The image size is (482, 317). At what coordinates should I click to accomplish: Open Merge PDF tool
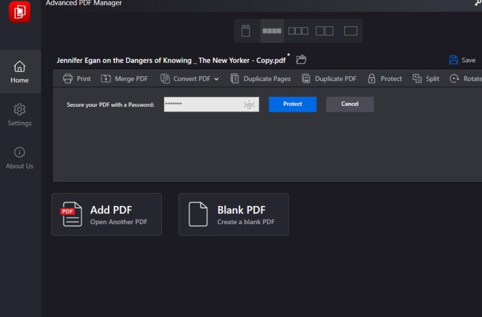pos(124,79)
